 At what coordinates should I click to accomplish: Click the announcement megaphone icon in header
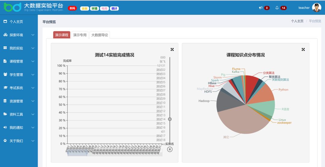[261, 8]
